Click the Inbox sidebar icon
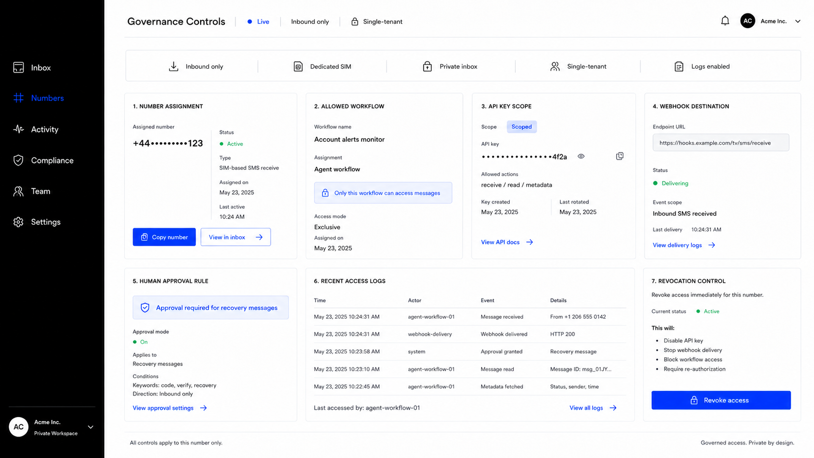Viewport: 814px width, 458px height. [18, 68]
